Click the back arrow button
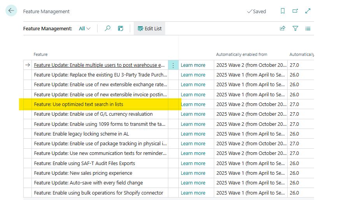Screen dimensions: 337x200 click(11, 11)
